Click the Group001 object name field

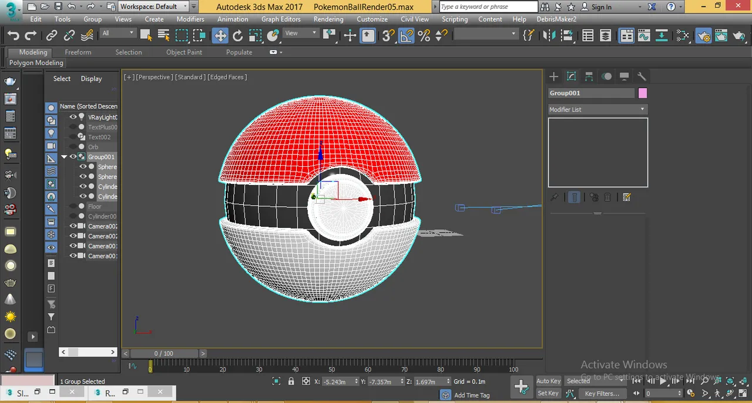click(x=592, y=93)
